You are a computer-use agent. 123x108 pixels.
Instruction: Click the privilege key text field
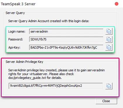(56, 86)
